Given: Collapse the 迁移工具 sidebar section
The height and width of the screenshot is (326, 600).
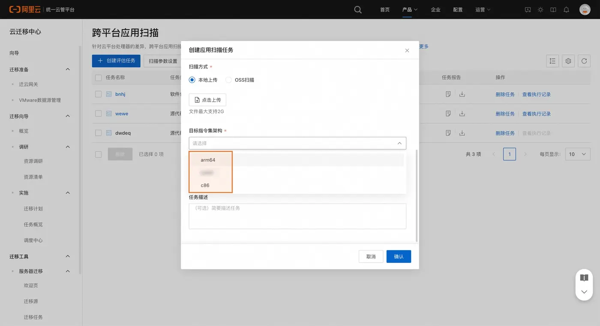Looking at the screenshot, I should (x=68, y=256).
